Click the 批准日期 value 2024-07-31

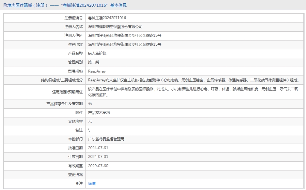[x=98, y=148]
